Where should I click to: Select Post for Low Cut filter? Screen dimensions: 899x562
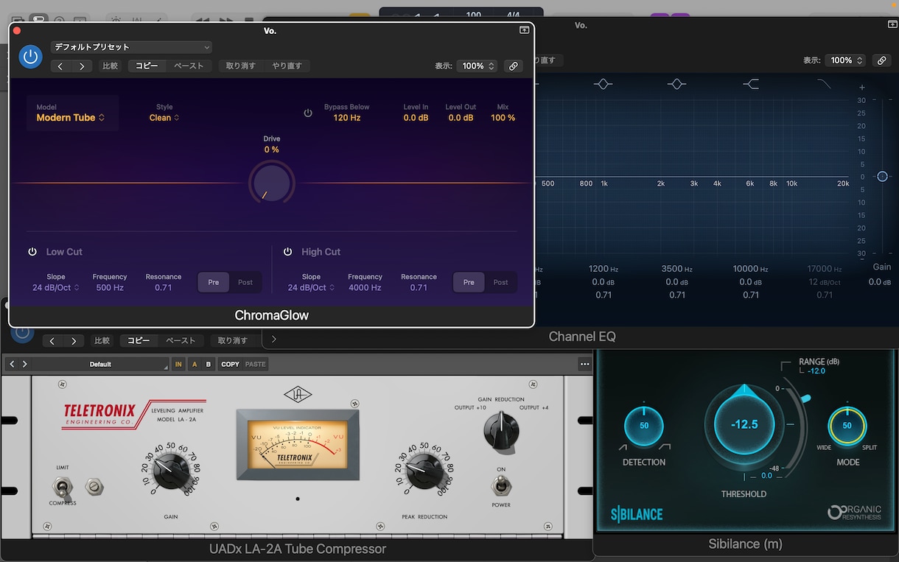tap(245, 282)
